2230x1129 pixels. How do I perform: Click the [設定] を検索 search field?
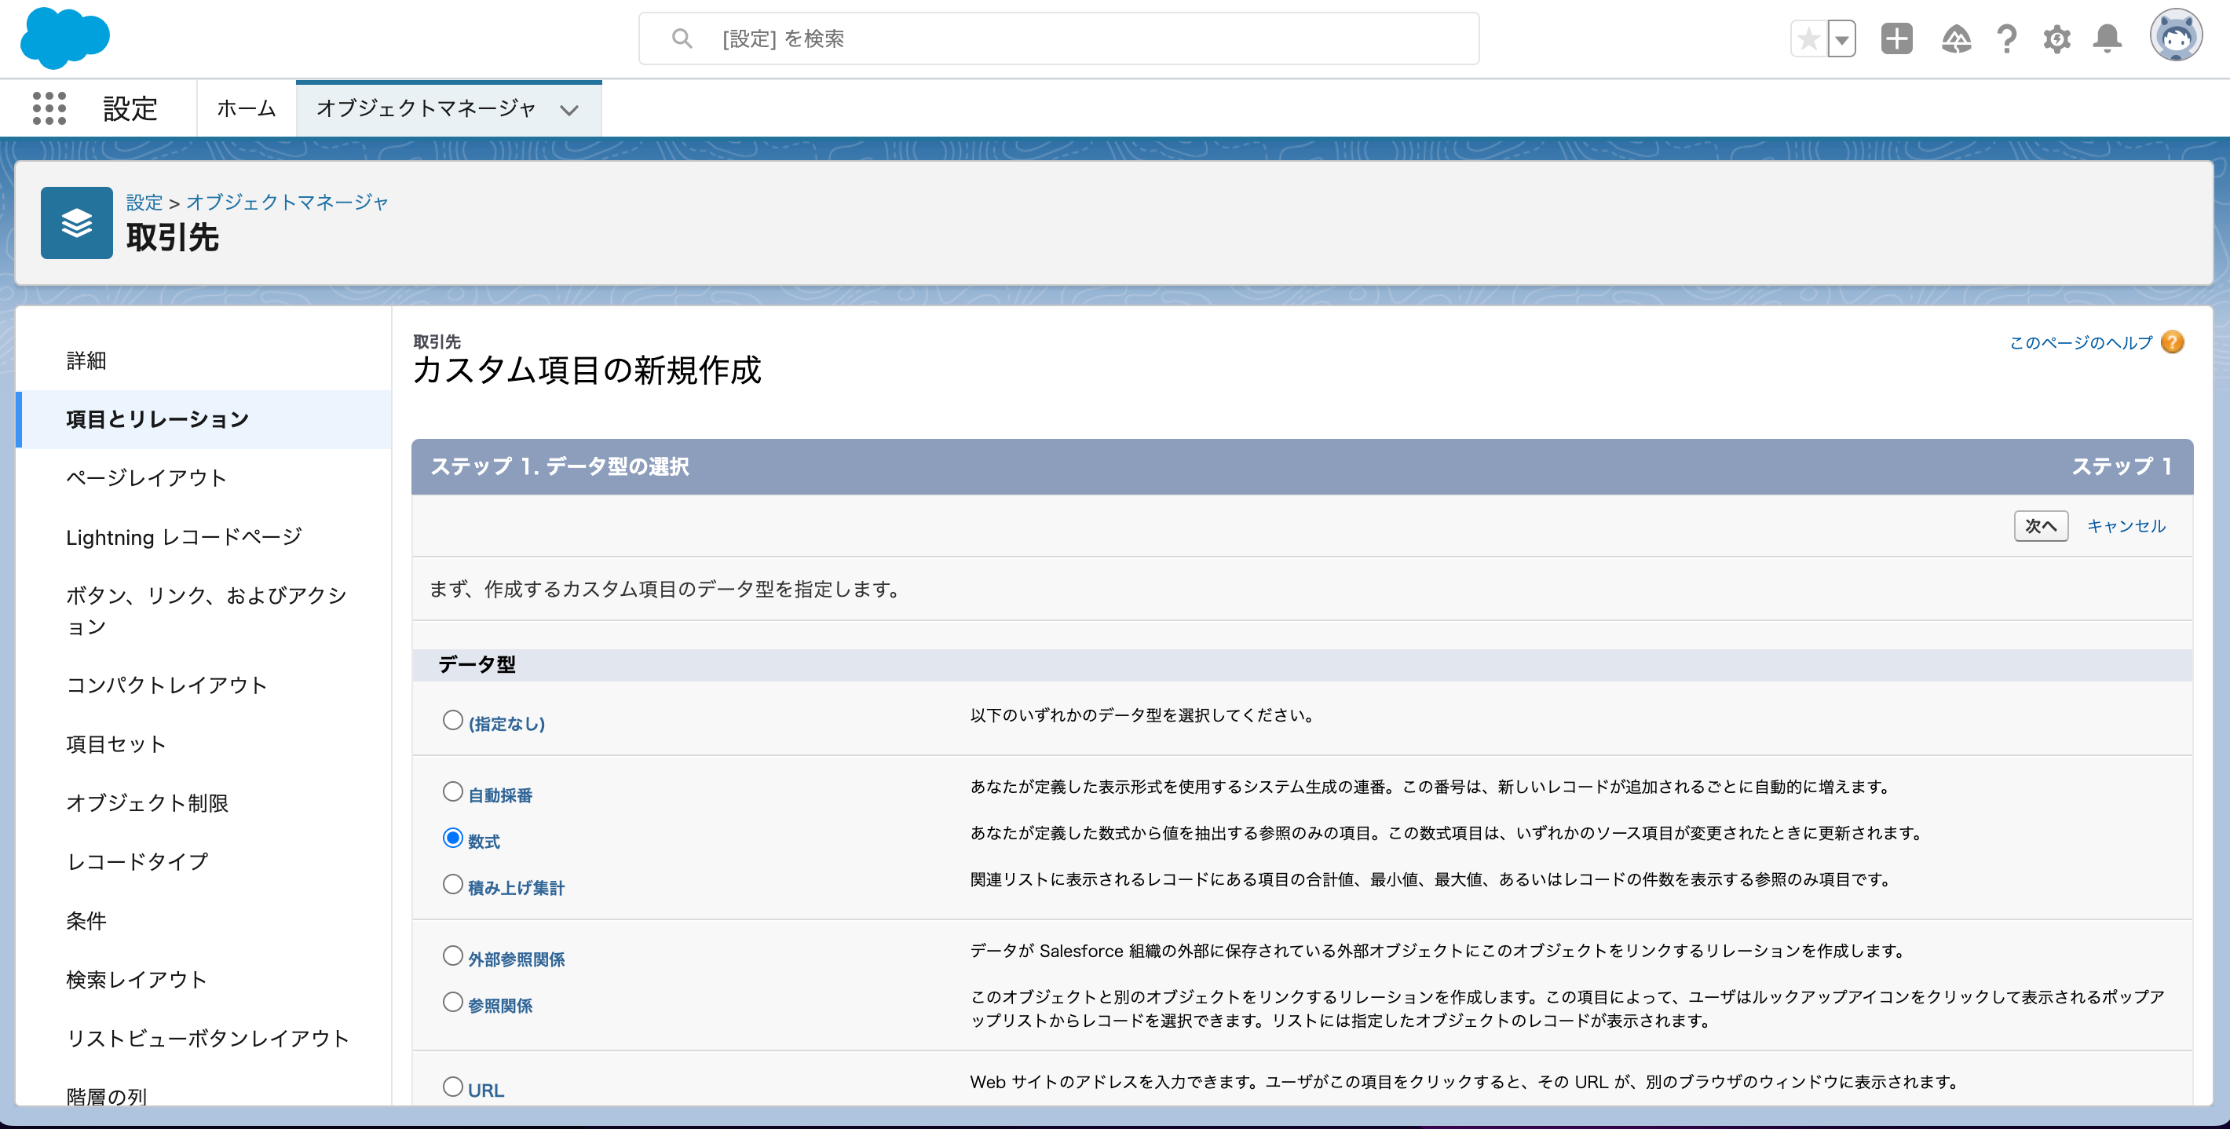1058,39
